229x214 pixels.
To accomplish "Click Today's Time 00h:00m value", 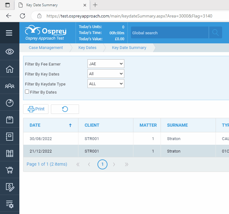I will click(117, 33).
